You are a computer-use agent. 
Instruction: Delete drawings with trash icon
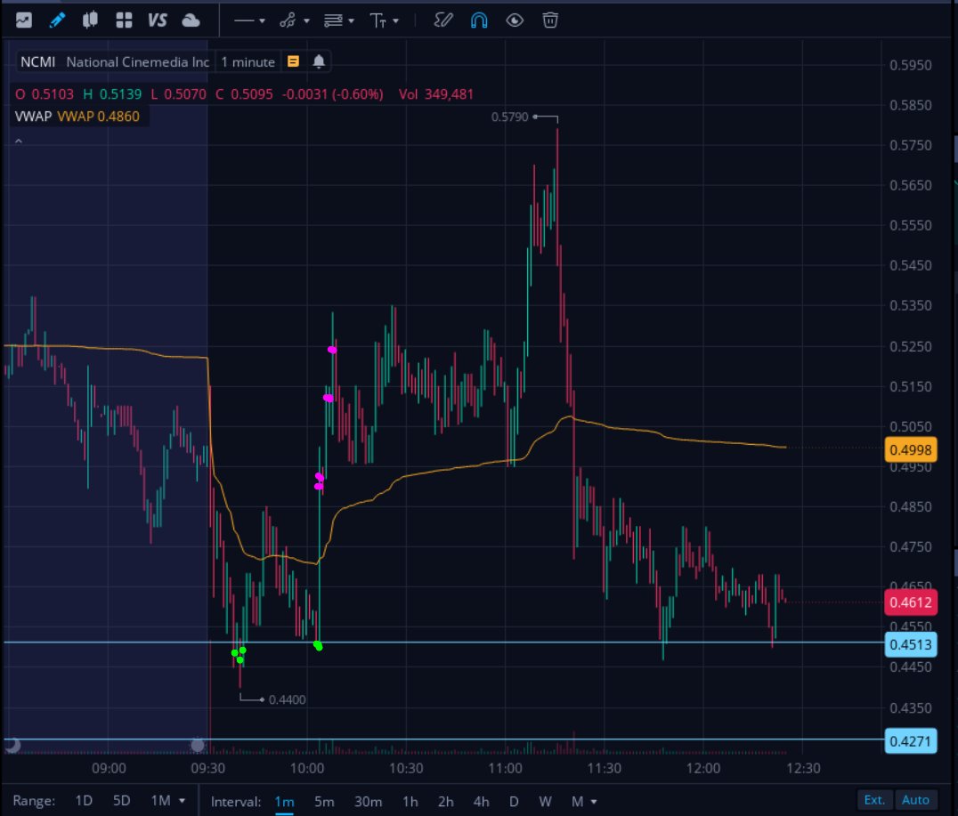click(550, 20)
